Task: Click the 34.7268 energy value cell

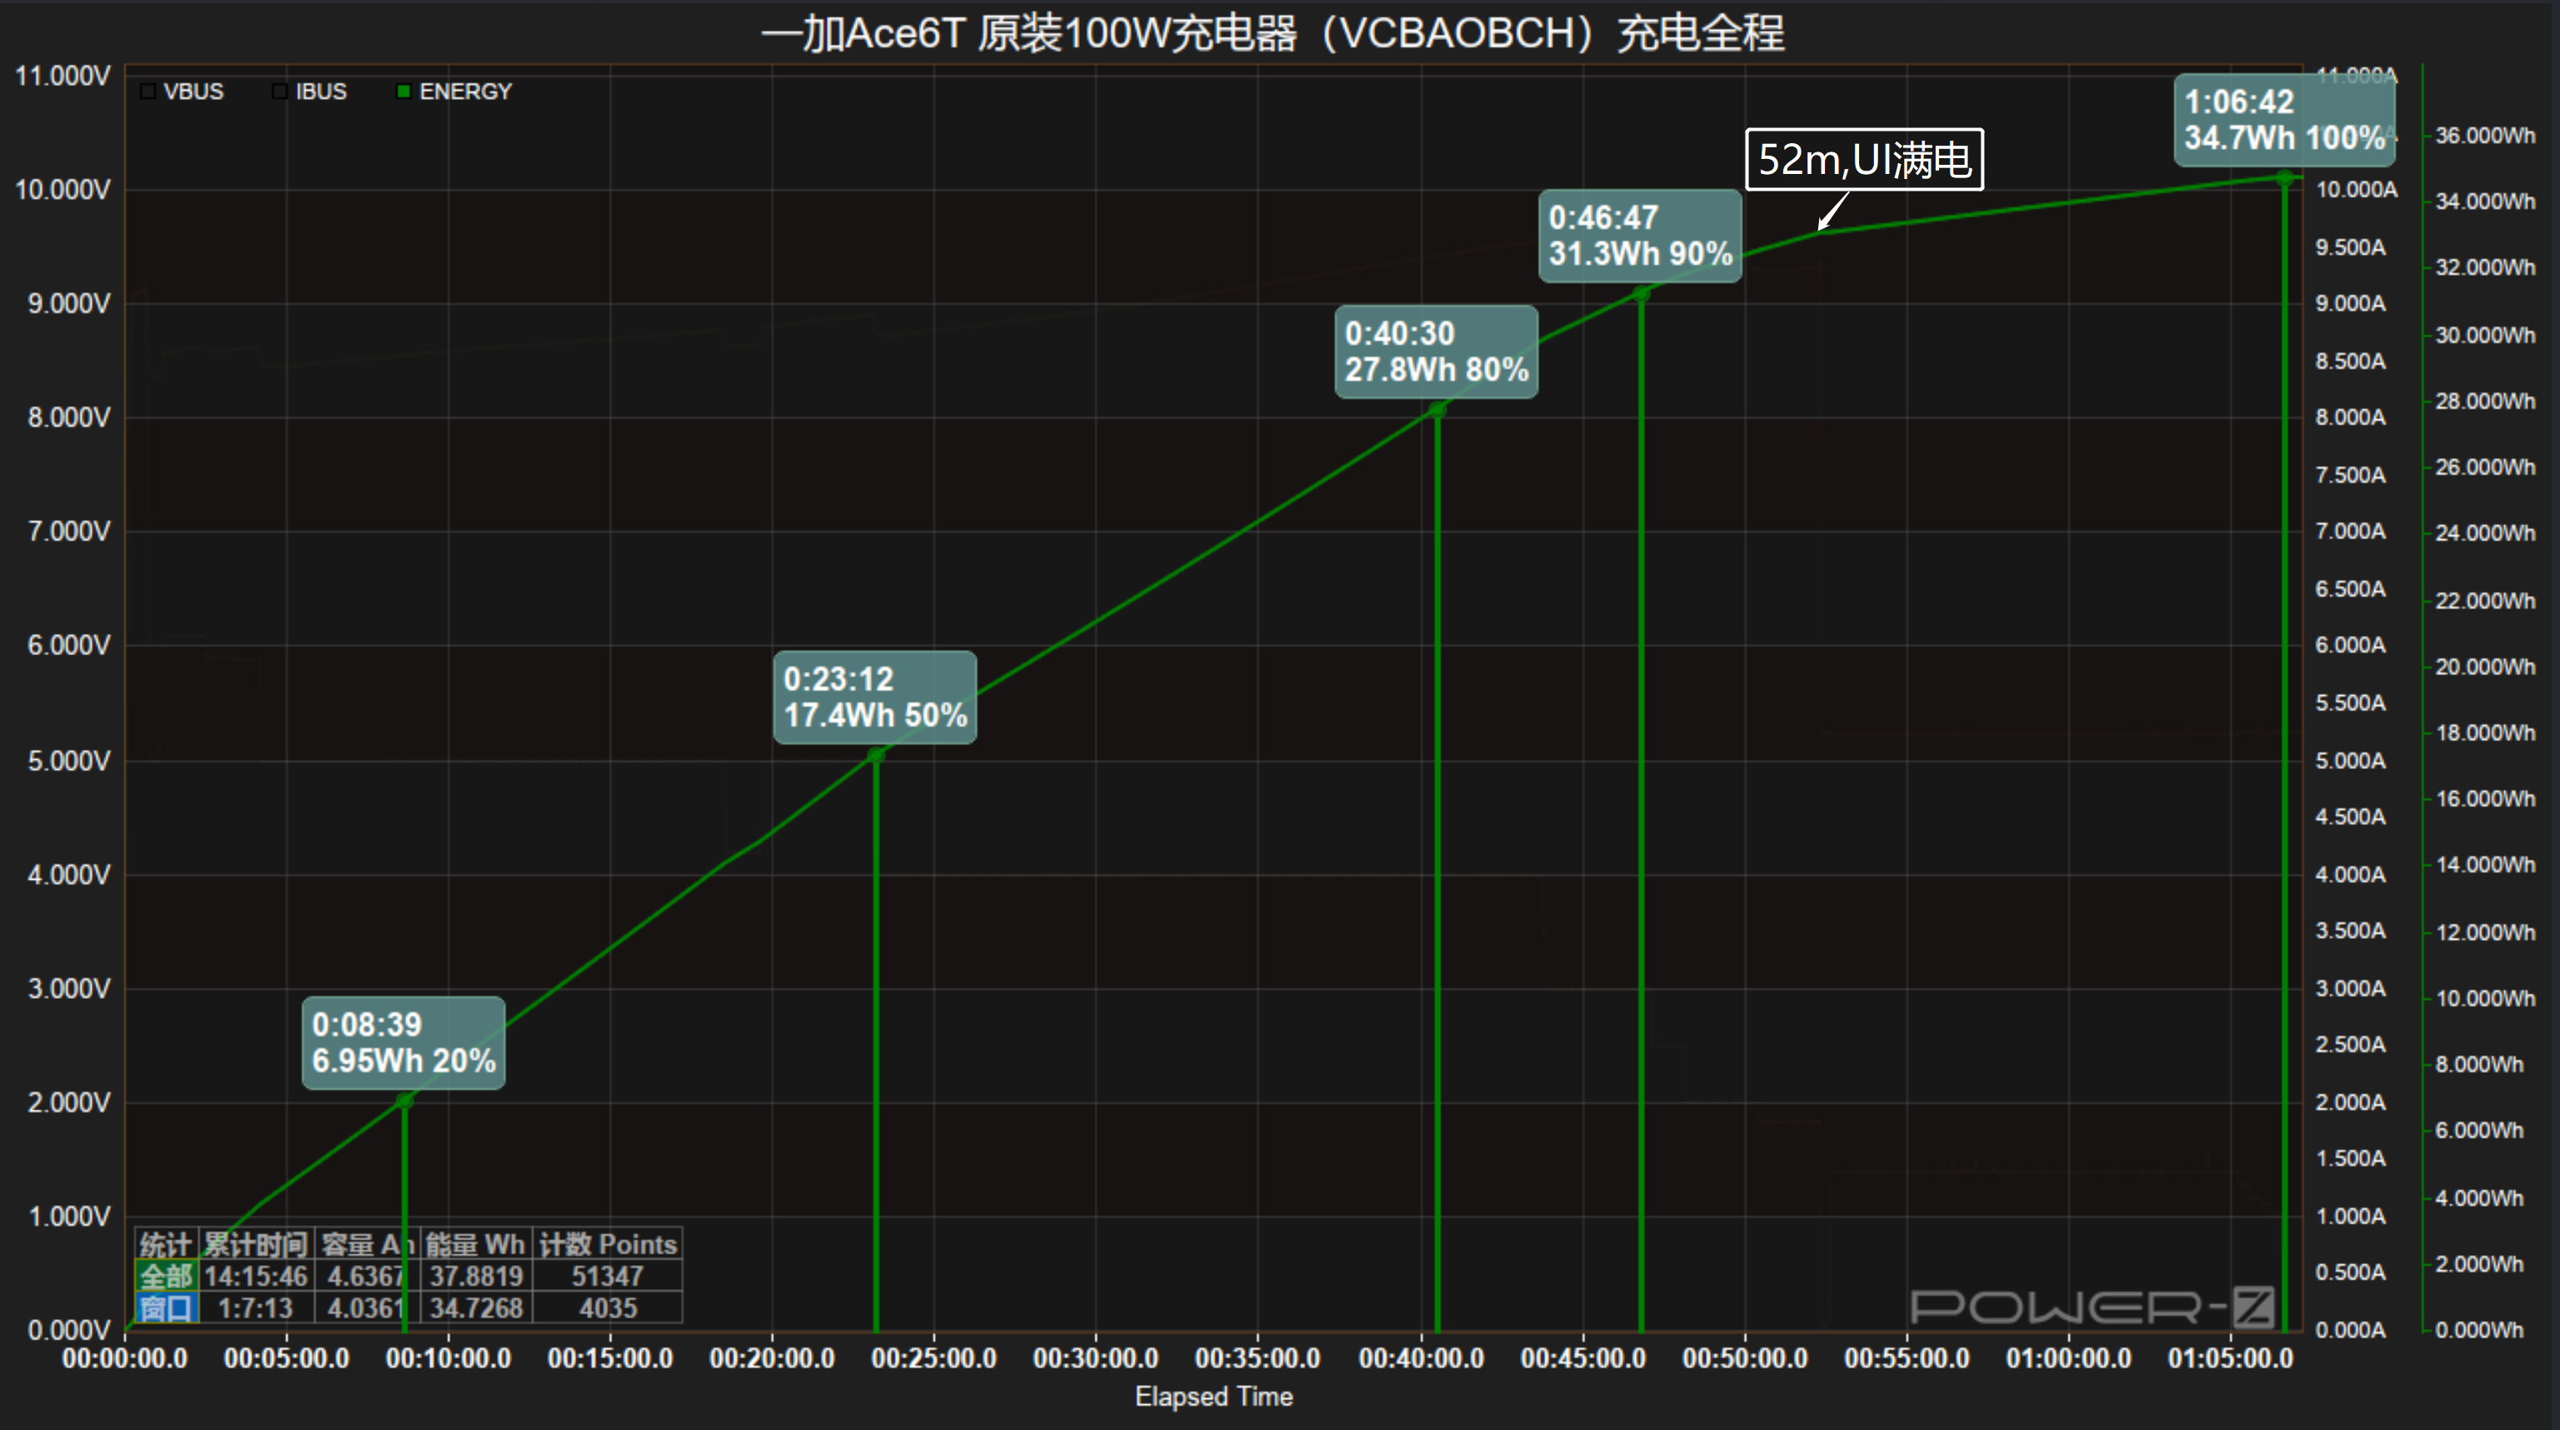Action: coord(476,1308)
